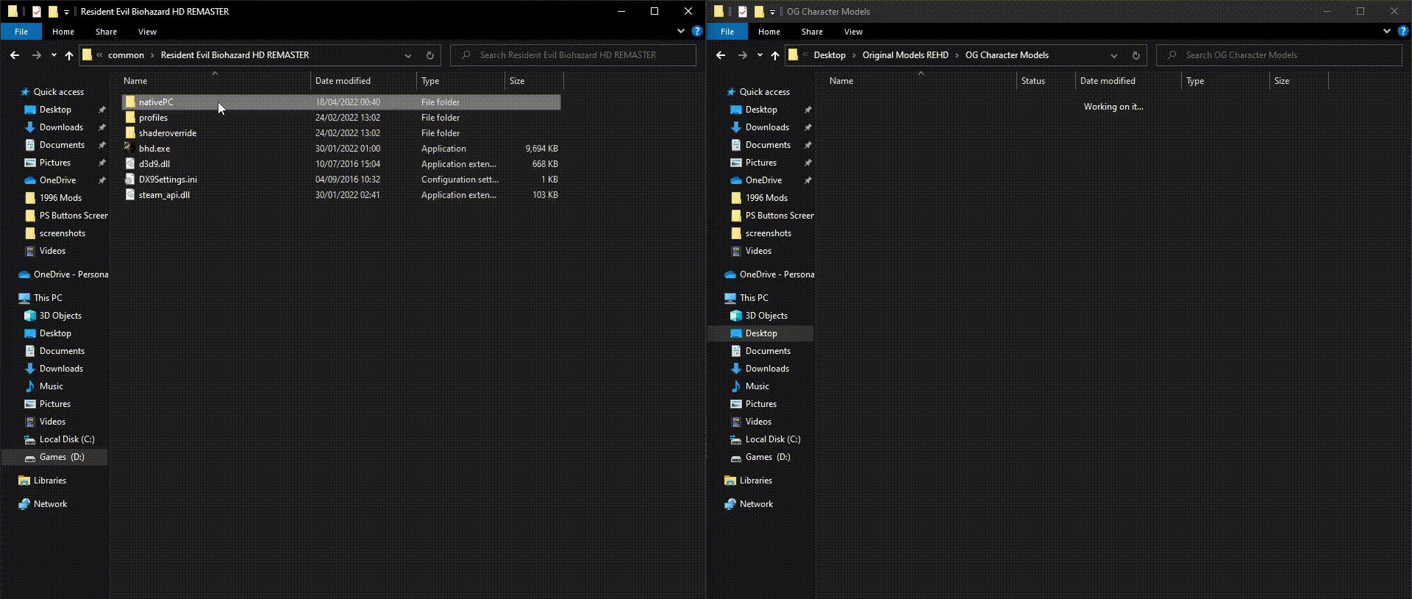Expand the ribbon in OG Character Models window
This screenshot has width=1412, height=599.
click(1387, 32)
